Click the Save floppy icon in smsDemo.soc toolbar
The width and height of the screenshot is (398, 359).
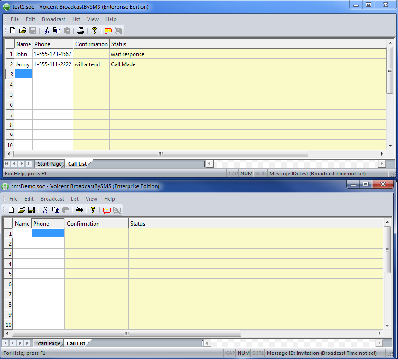pyautogui.click(x=31, y=210)
